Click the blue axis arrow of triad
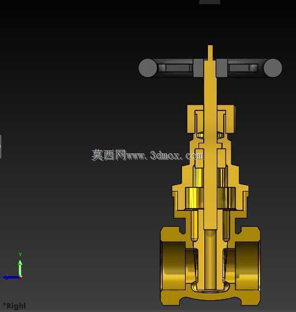 click(11, 277)
